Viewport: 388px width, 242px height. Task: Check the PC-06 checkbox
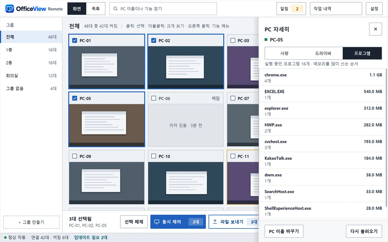(154, 98)
